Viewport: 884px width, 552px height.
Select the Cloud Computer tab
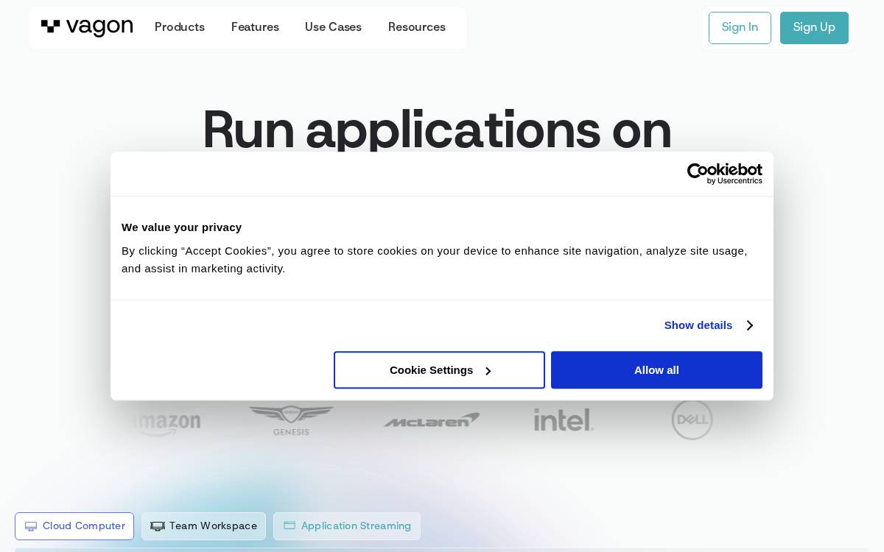[74, 526]
